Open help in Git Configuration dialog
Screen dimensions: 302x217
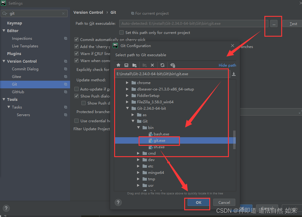pyautogui.click(x=118, y=202)
